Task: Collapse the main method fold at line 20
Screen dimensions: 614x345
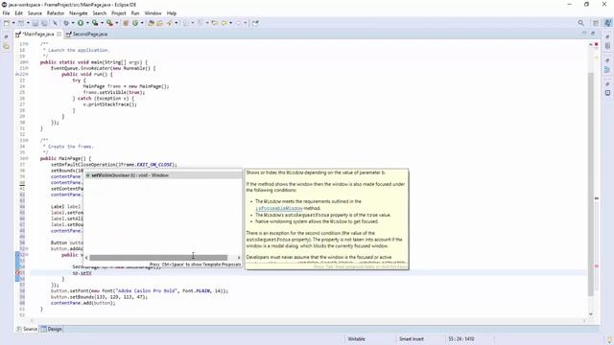Action: coord(27,62)
